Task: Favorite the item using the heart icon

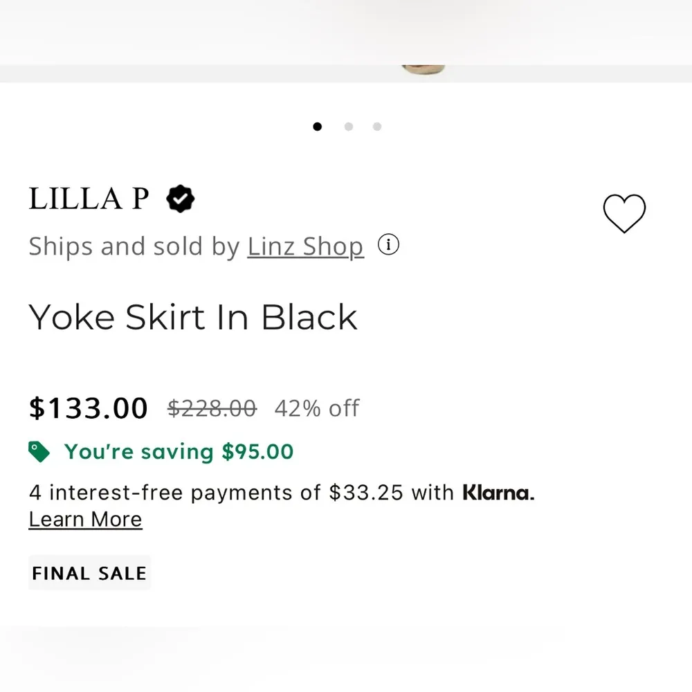Action: point(625,215)
